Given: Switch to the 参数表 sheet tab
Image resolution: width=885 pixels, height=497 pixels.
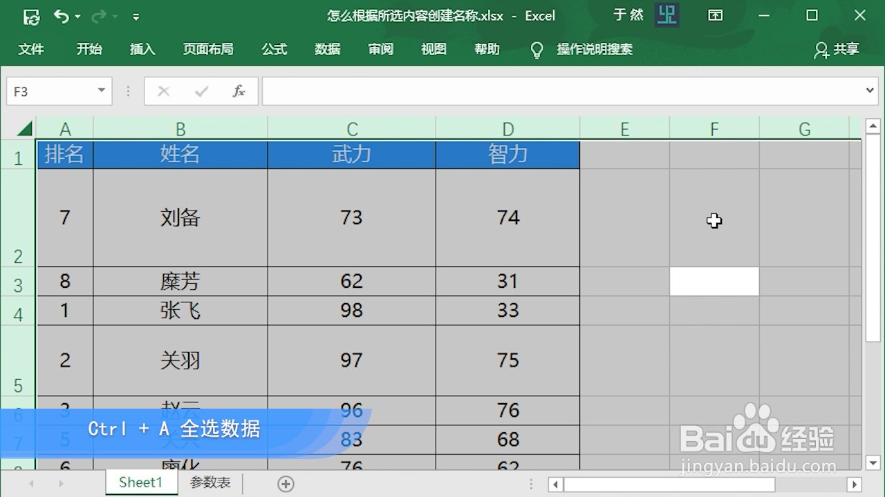Looking at the screenshot, I should (209, 482).
